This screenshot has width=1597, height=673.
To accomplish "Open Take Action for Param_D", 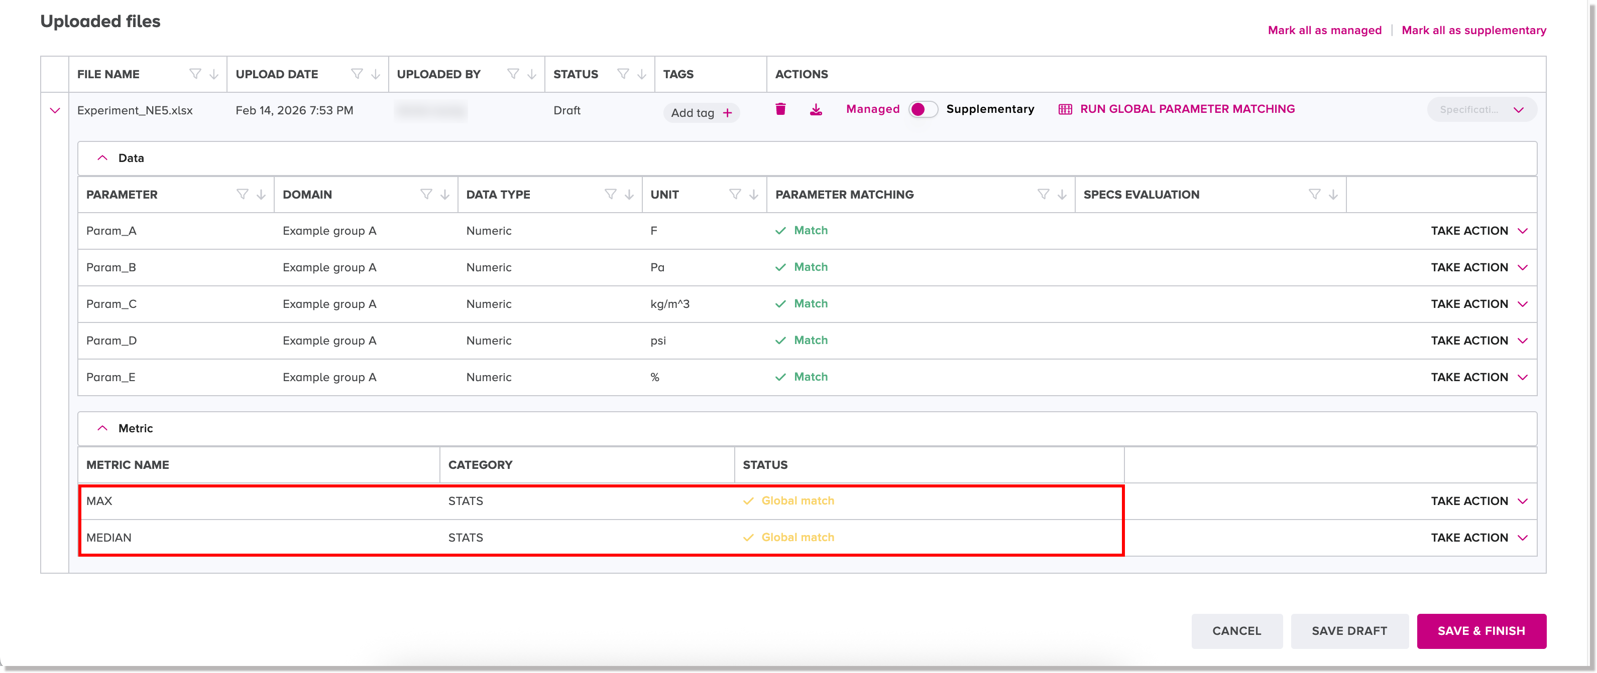I will click(1479, 341).
